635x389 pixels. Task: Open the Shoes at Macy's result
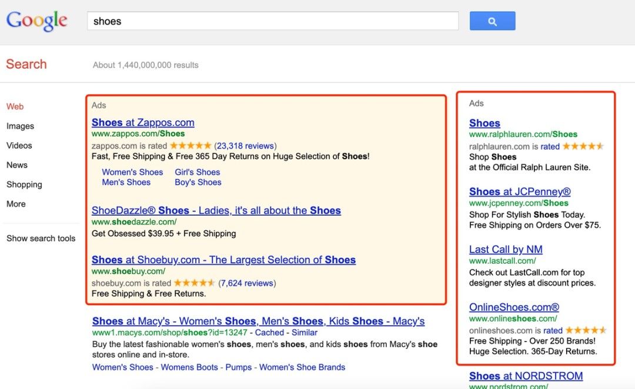pyautogui.click(x=258, y=321)
